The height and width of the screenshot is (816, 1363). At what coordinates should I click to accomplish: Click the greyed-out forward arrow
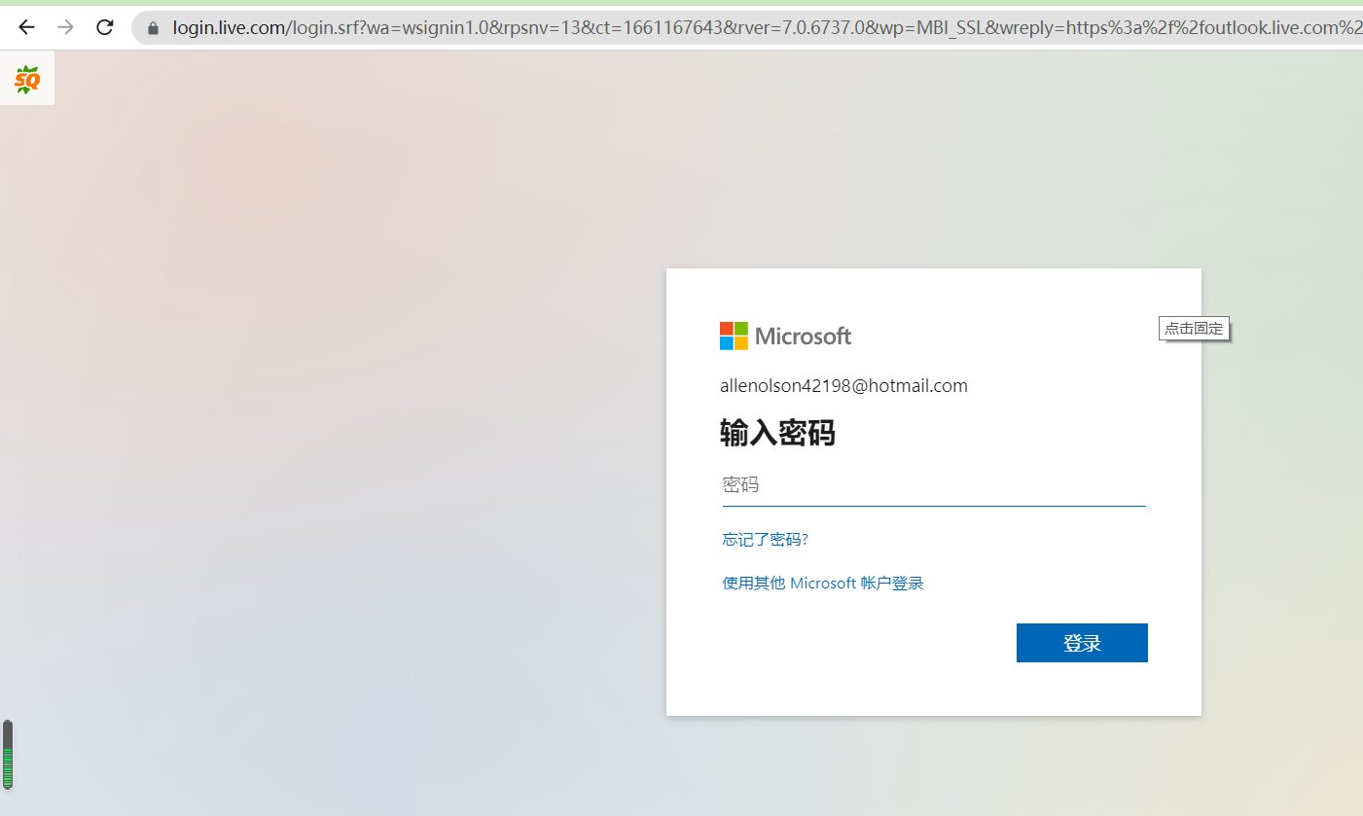click(65, 27)
